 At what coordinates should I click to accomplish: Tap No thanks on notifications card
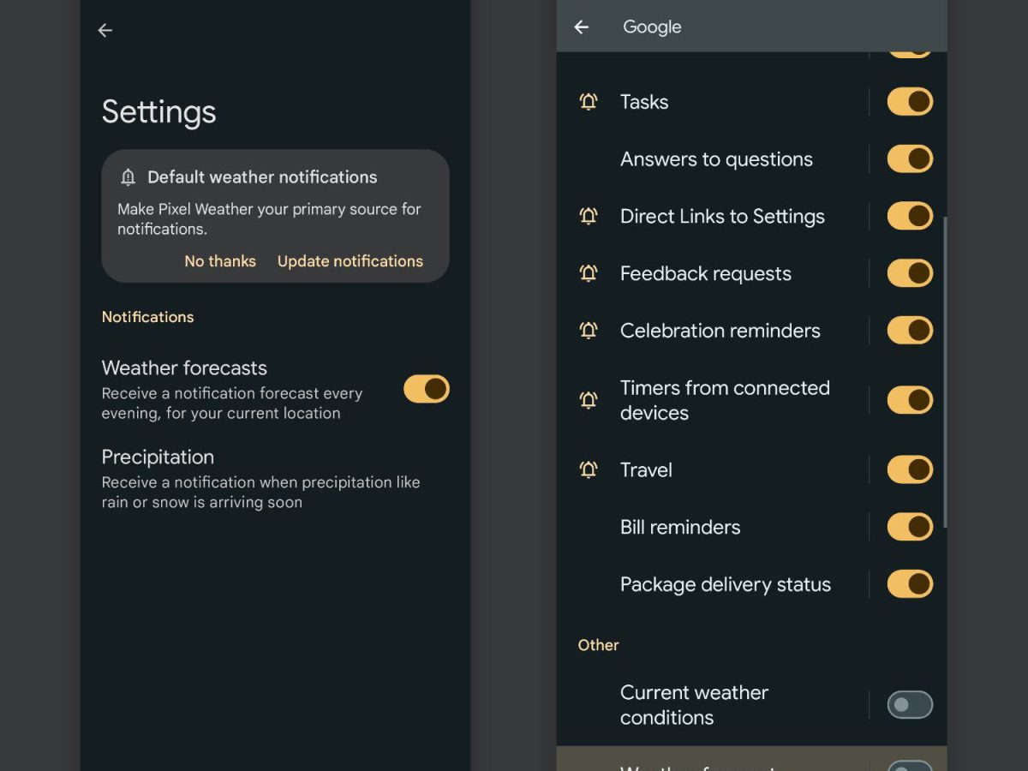coord(220,261)
